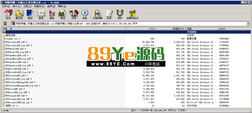Expand the archive path dropdown arrow
Image resolution: width=252 pixels, height=113 pixels.
pos(248,23)
